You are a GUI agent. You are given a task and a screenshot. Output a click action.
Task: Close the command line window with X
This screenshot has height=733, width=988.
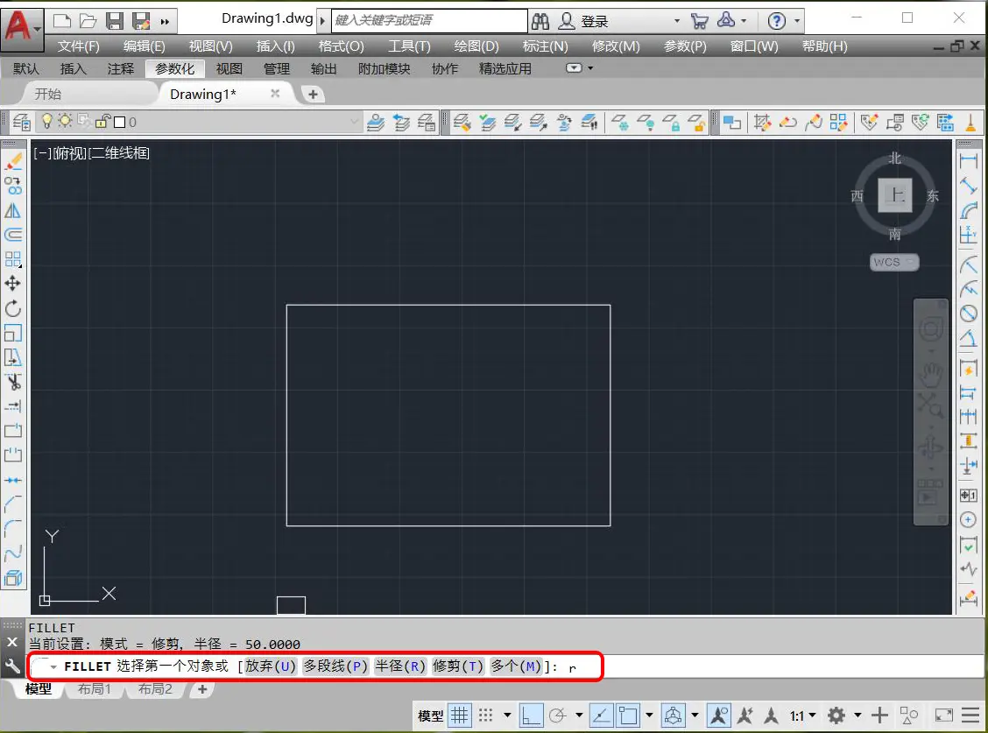pyautogui.click(x=12, y=642)
